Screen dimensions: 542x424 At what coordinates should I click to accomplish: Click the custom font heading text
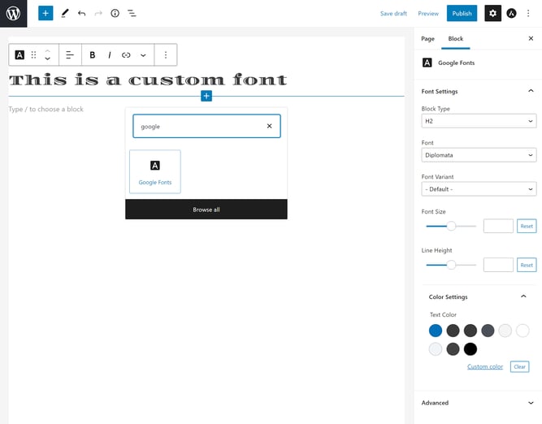pos(148,80)
